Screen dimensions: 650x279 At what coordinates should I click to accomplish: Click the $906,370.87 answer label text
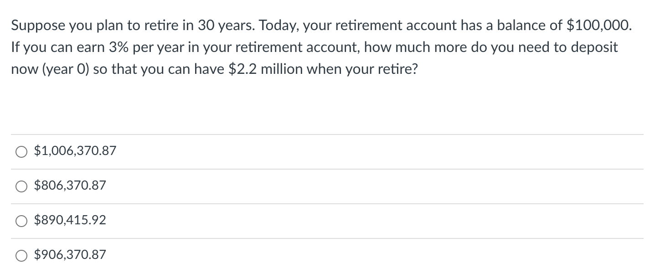pos(70,255)
